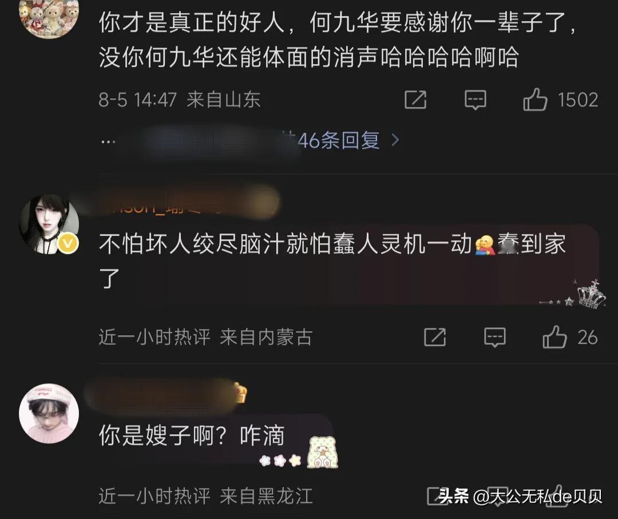Reply to the Inner Mongolia comment
Image resolution: width=618 pixels, height=519 pixels.
pyautogui.click(x=494, y=338)
